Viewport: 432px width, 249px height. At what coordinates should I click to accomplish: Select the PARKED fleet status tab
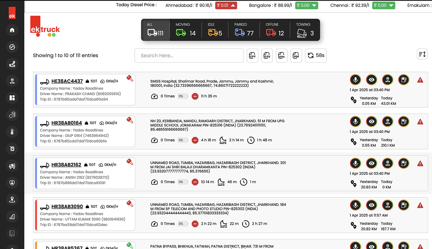[x=244, y=29]
